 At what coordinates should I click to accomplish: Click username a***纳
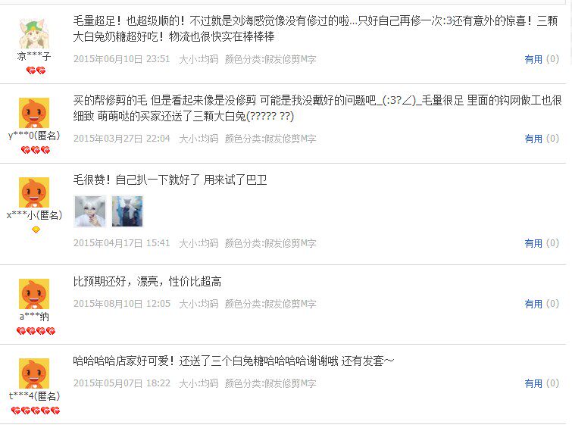(34, 317)
